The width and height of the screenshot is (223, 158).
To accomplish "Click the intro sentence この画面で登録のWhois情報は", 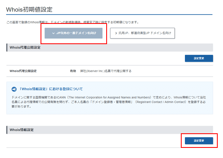I will pyautogui.click(x=73, y=22).
